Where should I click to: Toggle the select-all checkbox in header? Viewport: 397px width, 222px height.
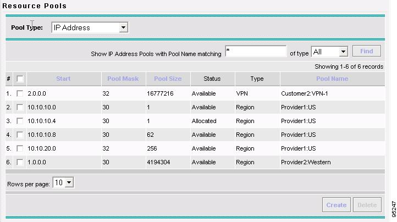[x=20, y=79]
